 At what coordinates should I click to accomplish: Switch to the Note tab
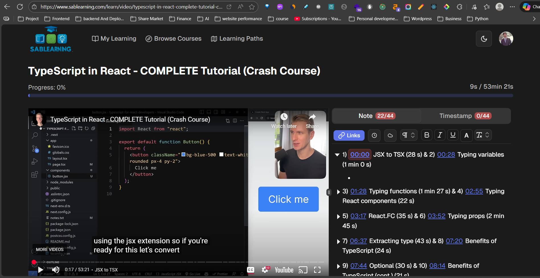tap(377, 116)
